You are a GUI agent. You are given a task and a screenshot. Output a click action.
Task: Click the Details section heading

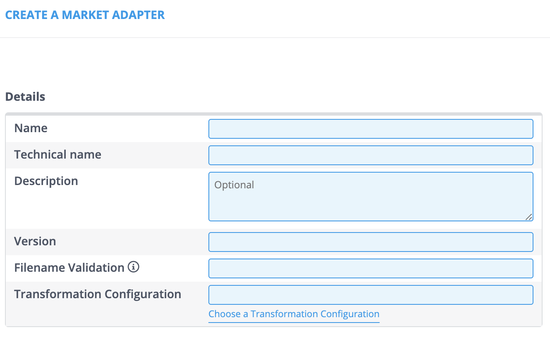click(25, 97)
